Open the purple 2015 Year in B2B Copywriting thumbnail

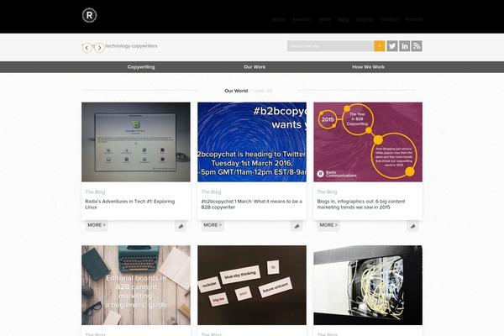[368, 142]
